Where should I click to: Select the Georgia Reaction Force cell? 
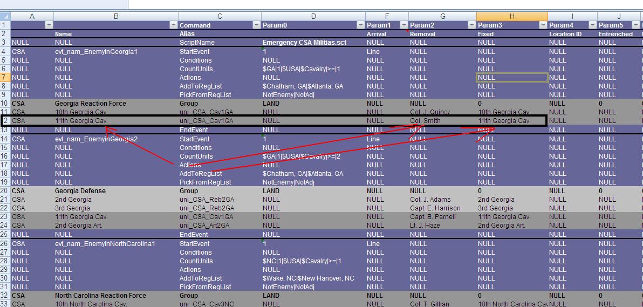tap(91, 104)
